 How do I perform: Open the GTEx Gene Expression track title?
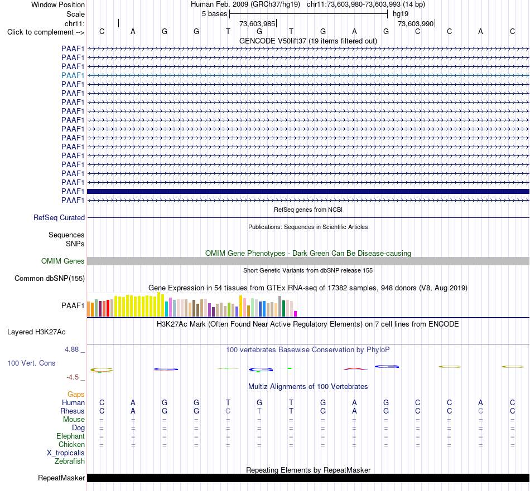pos(308,288)
